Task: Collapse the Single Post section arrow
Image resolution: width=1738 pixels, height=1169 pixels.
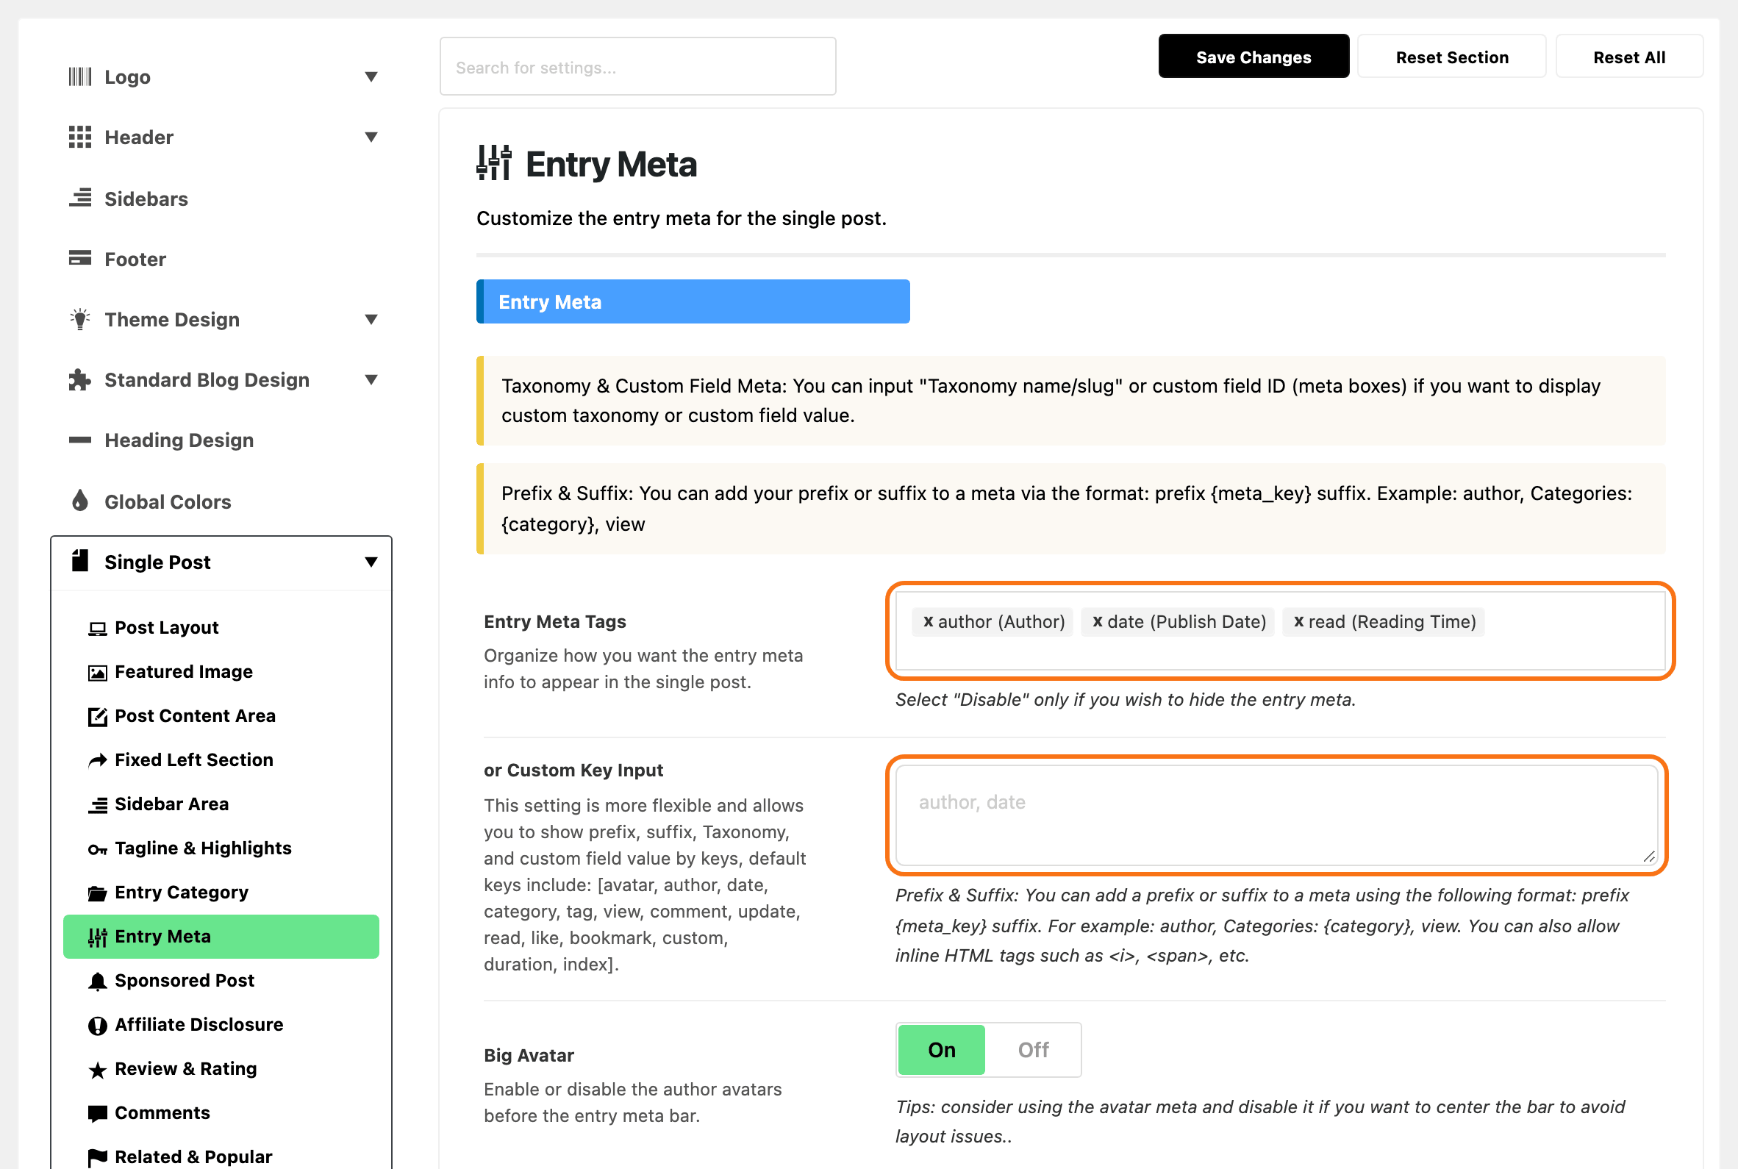Action: [x=371, y=562]
